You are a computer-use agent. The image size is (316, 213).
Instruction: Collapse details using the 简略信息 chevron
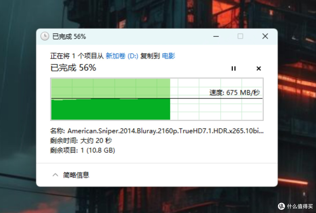(x=55, y=175)
